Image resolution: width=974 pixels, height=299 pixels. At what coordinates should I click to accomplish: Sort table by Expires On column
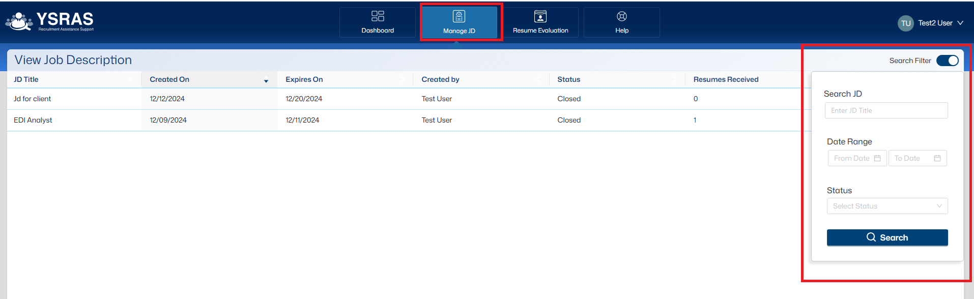pyautogui.click(x=304, y=79)
